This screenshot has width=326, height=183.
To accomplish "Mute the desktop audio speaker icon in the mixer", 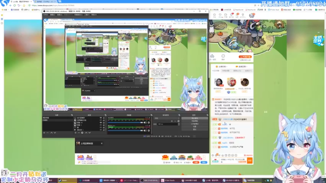I will coord(145,122).
